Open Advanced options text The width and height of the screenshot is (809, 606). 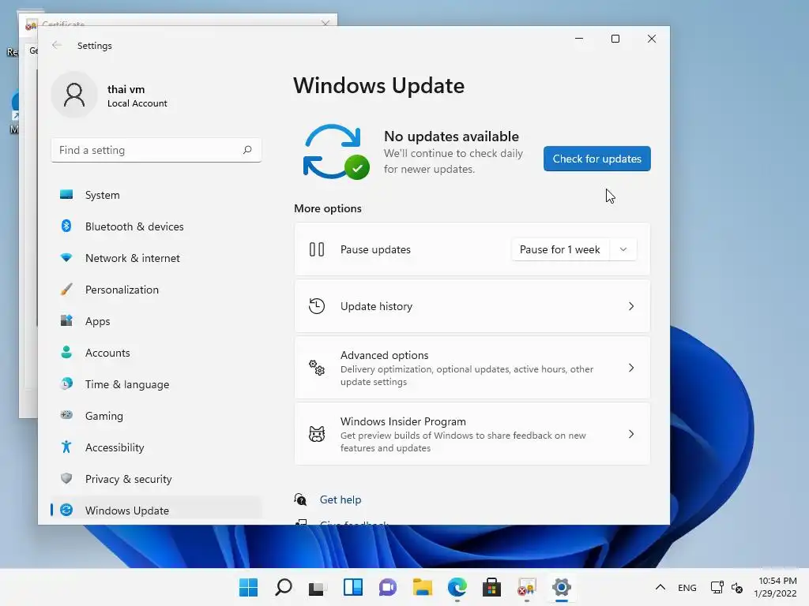(385, 355)
